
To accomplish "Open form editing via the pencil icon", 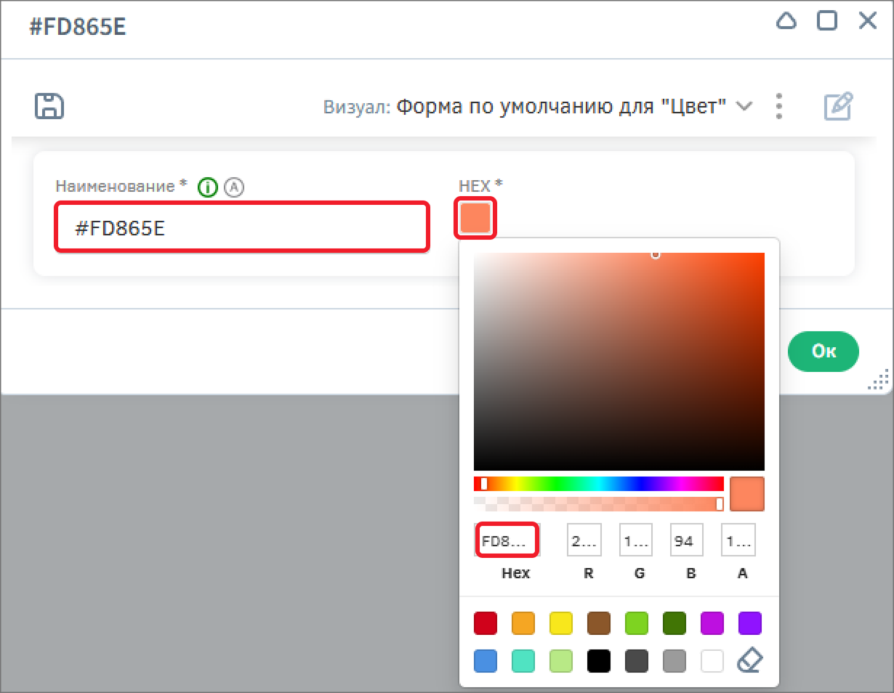I will (837, 105).
